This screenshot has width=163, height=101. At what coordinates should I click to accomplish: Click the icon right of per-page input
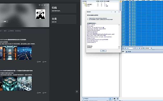[152, 48]
